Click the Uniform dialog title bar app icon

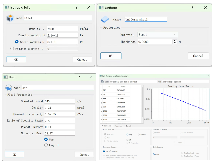tap(101, 8)
